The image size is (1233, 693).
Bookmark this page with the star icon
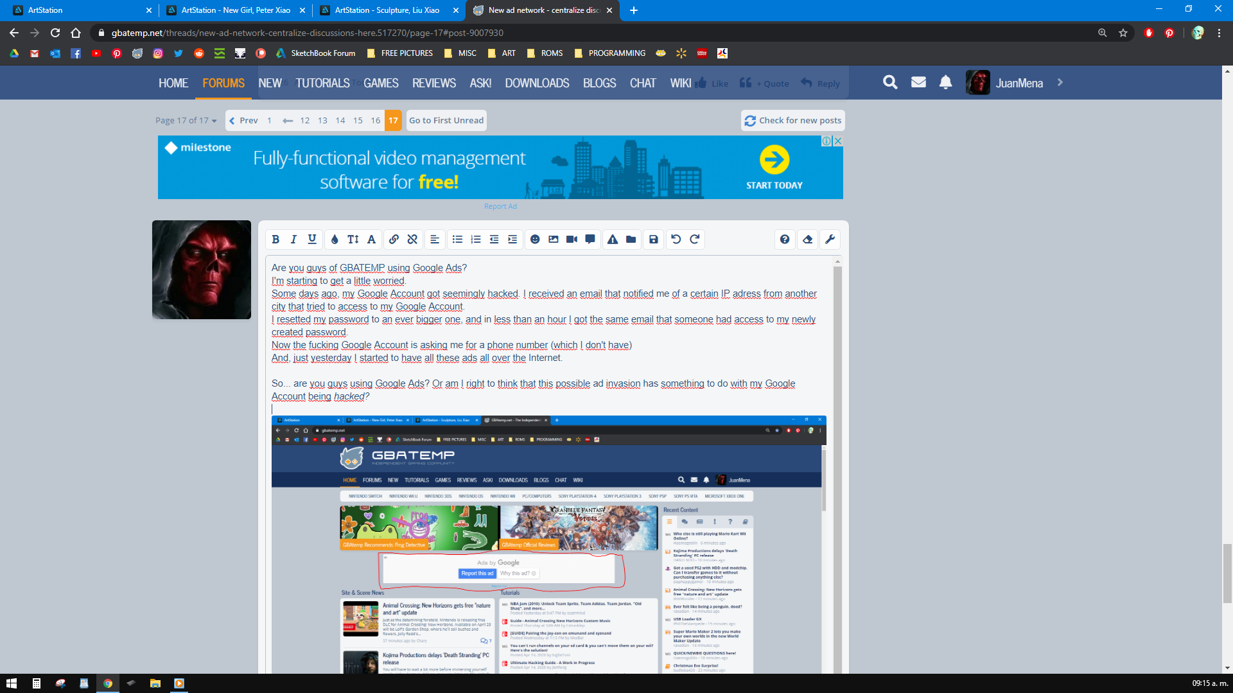(x=1123, y=33)
